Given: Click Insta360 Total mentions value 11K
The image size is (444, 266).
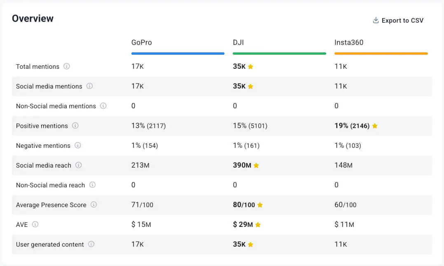Looking at the screenshot, I should (x=341, y=67).
